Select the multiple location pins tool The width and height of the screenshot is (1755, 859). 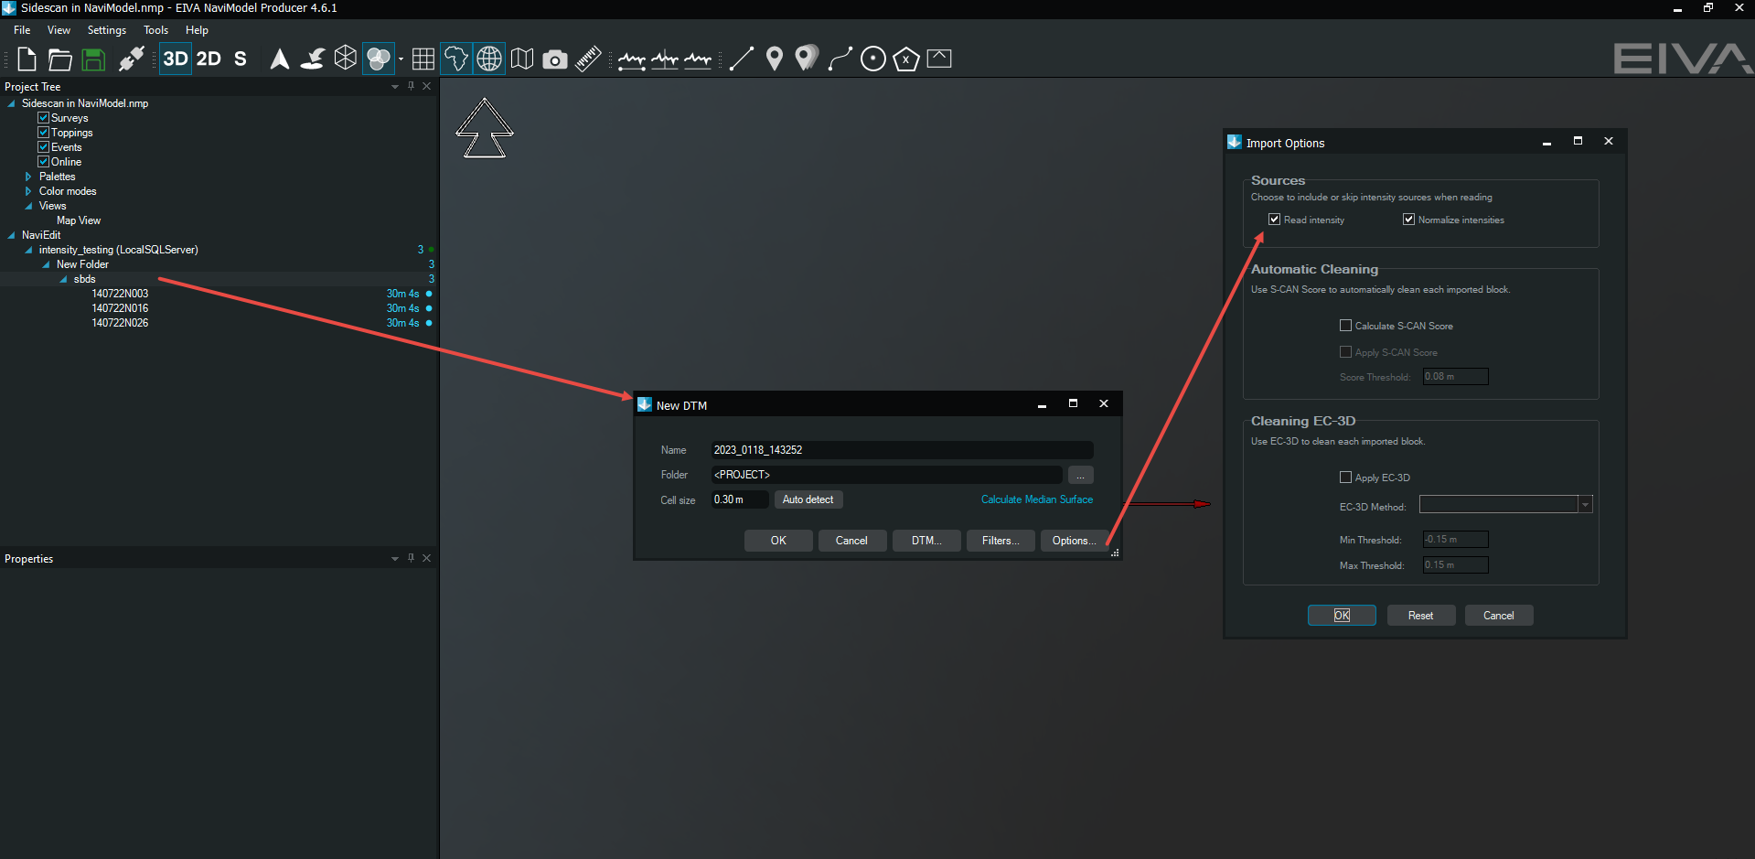[x=807, y=59]
